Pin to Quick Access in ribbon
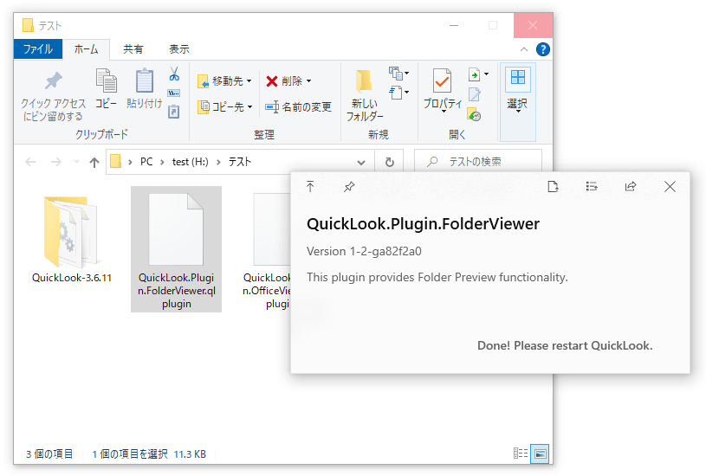The width and height of the screenshot is (706, 476). pyautogui.click(x=53, y=96)
